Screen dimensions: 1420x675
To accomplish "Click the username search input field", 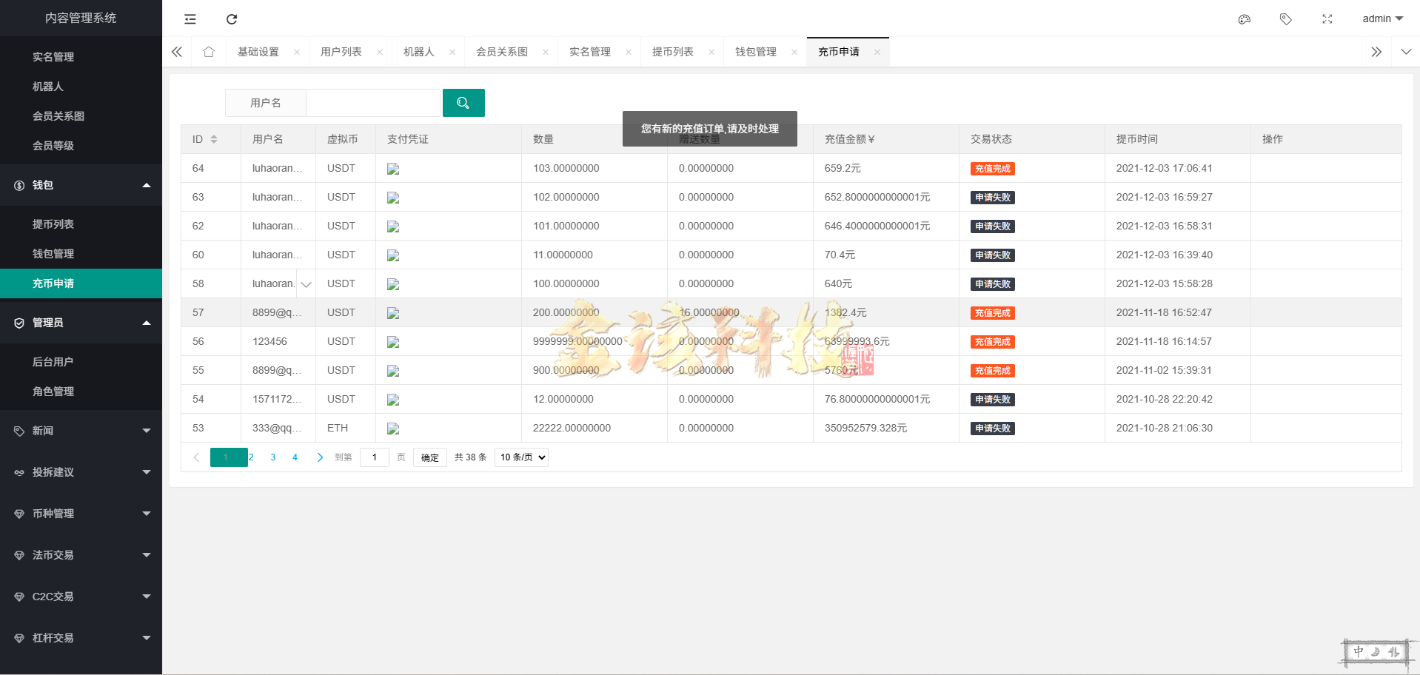I will pyautogui.click(x=372, y=103).
